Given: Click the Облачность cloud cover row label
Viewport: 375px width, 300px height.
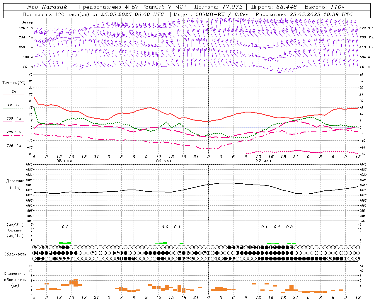Looking at the screenshot, I should click(15, 254).
